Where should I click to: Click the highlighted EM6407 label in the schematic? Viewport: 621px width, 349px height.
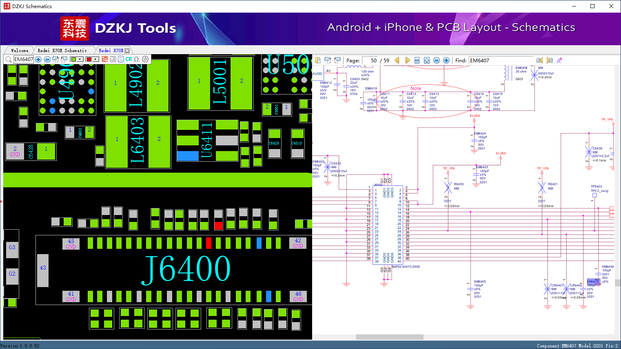tap(593, 281)
